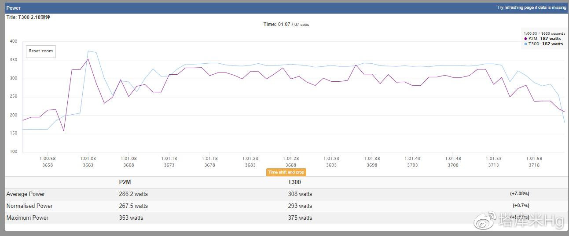This screenshot has width=569, height=236.
Task: Click the Weibo logo watermark icon
Action: pos(485,221)
